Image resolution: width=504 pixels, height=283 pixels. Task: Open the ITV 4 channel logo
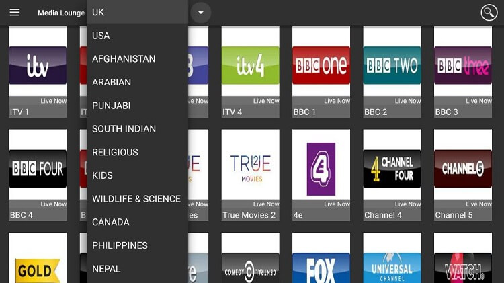pyautogui.click(x=251, y=65)
